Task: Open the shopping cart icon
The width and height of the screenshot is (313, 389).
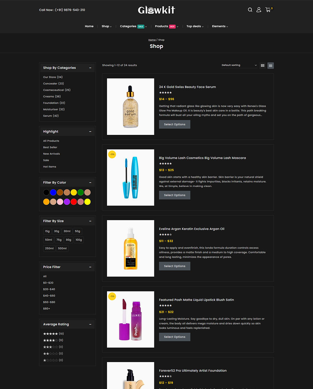Action: tap(268, 10)
